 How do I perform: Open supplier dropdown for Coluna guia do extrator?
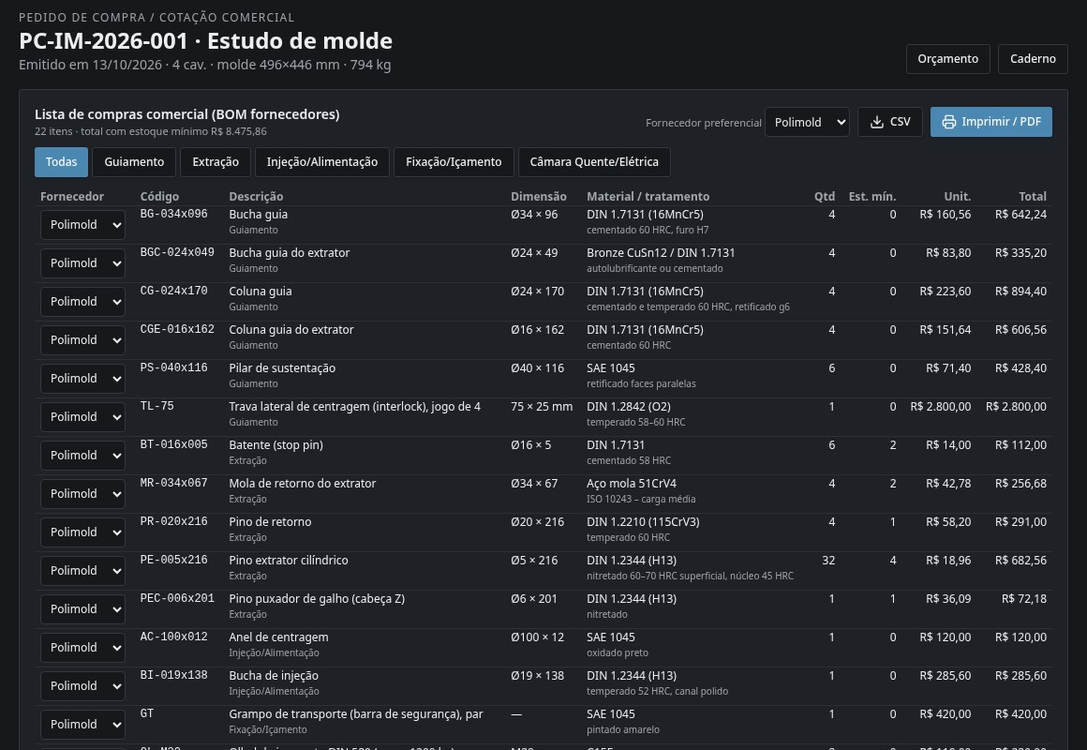pyautogui.click(x=82, y=340)
